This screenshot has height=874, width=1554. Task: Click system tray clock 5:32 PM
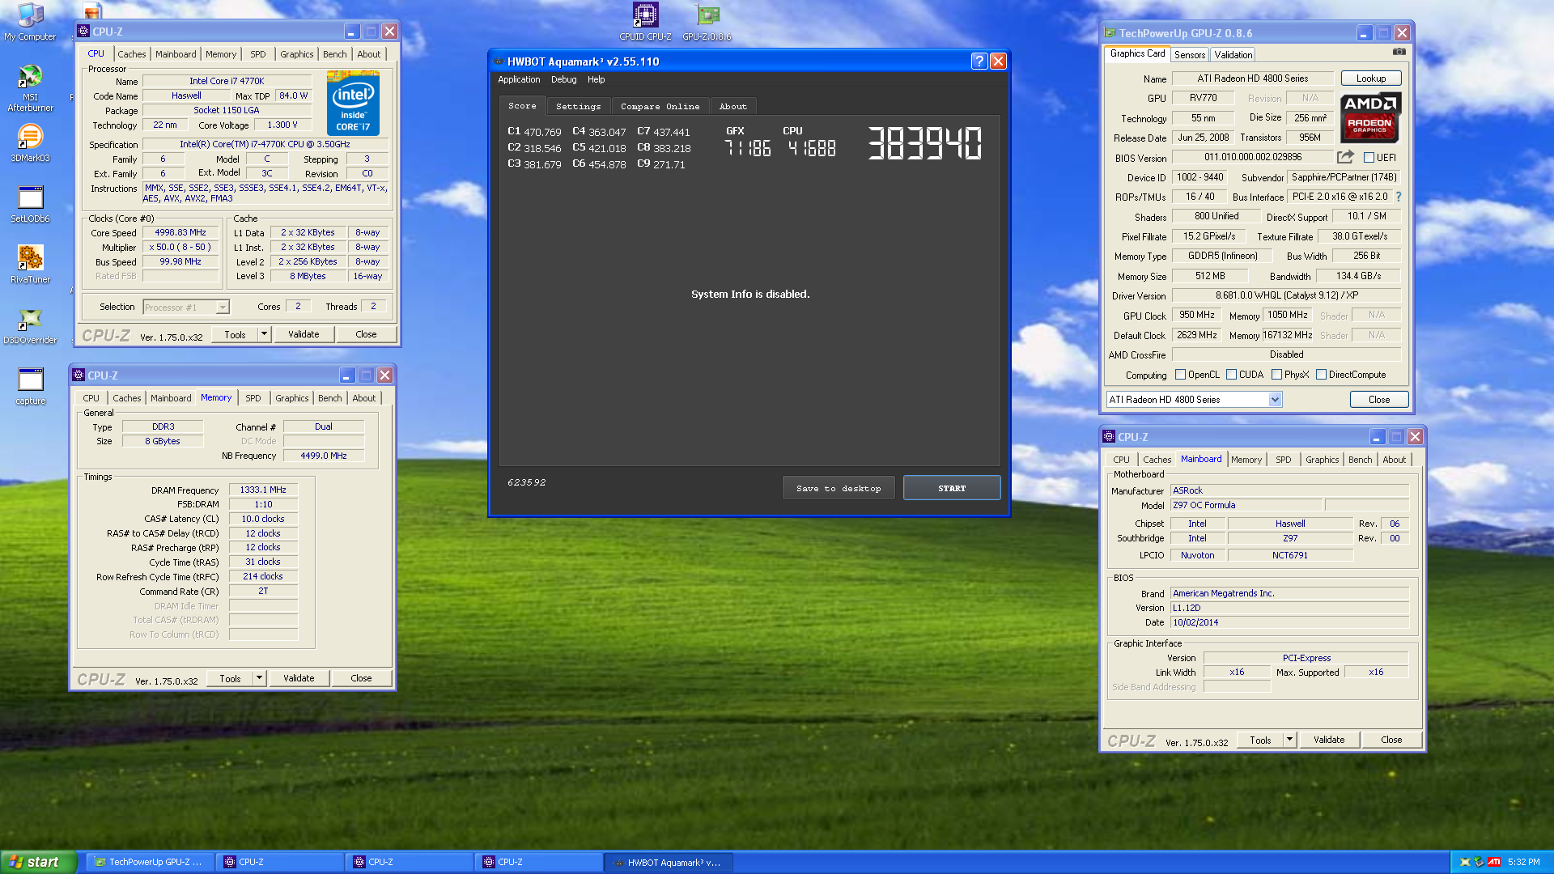(1524, 862)
